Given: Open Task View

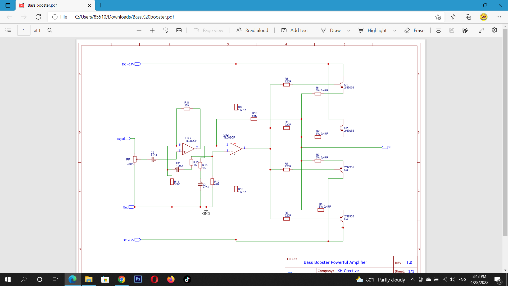Looking at the screenshot, I should point(55,279).
